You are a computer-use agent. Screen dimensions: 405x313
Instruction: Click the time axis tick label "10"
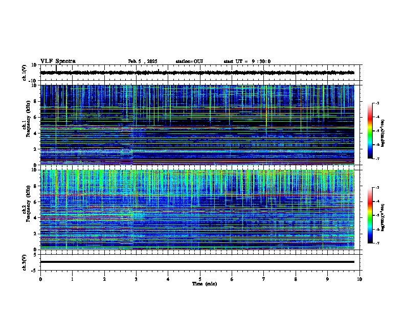tap(359, 279)
